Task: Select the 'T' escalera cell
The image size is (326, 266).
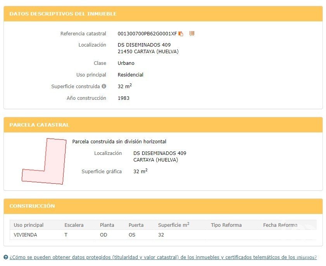Action: coord(66,235)
